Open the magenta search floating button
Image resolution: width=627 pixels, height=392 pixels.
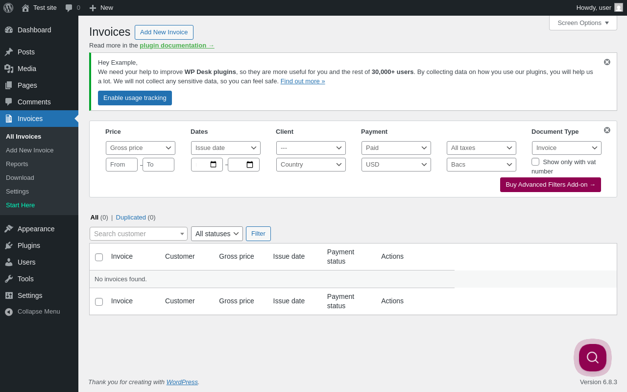(x=593, y=358)
